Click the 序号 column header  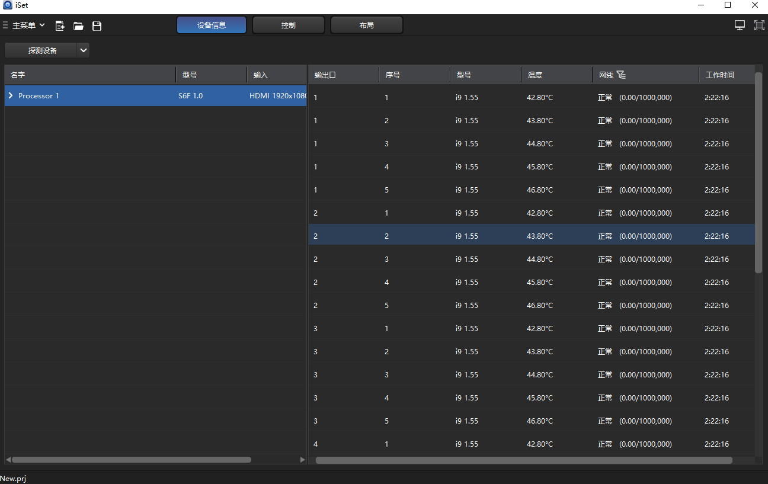point(415,75)
